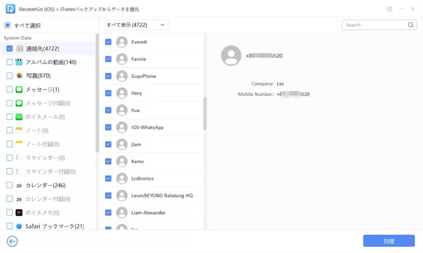This screenshot has height=253, width=423.
Task: Check the カレンダー(246) checkbox
Action: pyautogui.click(x=10, y=185)
